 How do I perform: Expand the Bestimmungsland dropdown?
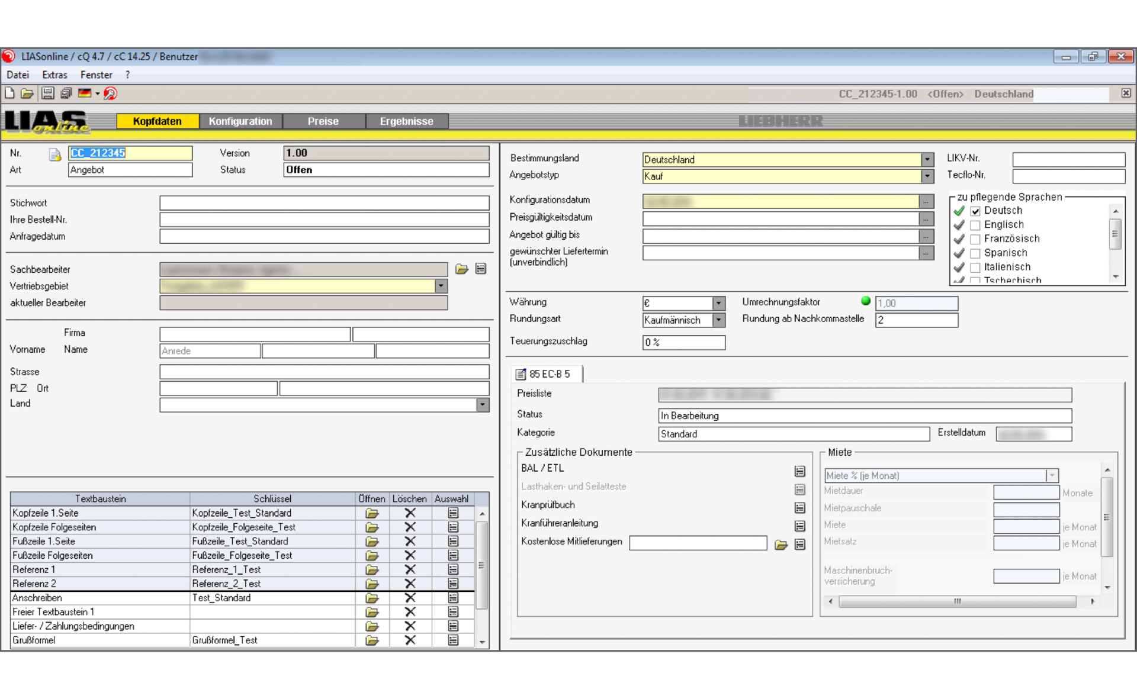[927, 160]
